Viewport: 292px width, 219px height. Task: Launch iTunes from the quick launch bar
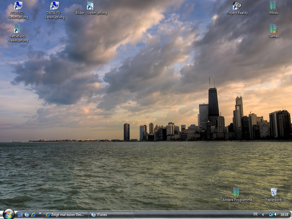point(27,215)
